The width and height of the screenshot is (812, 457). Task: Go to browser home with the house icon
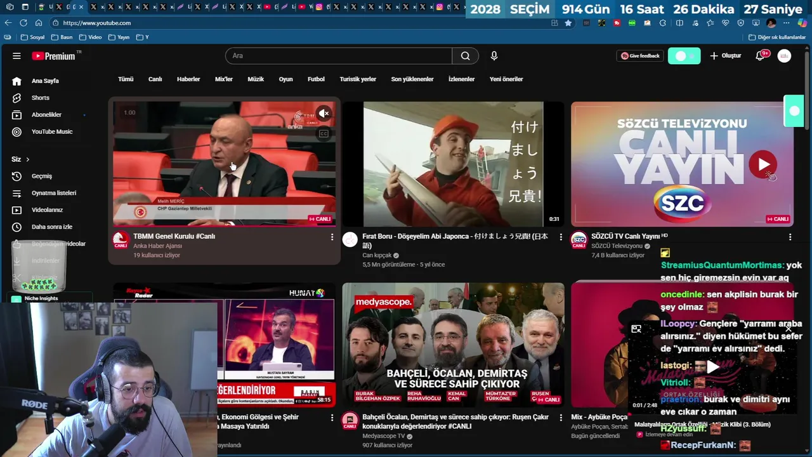pyautogui.click(x=39, y=23)
